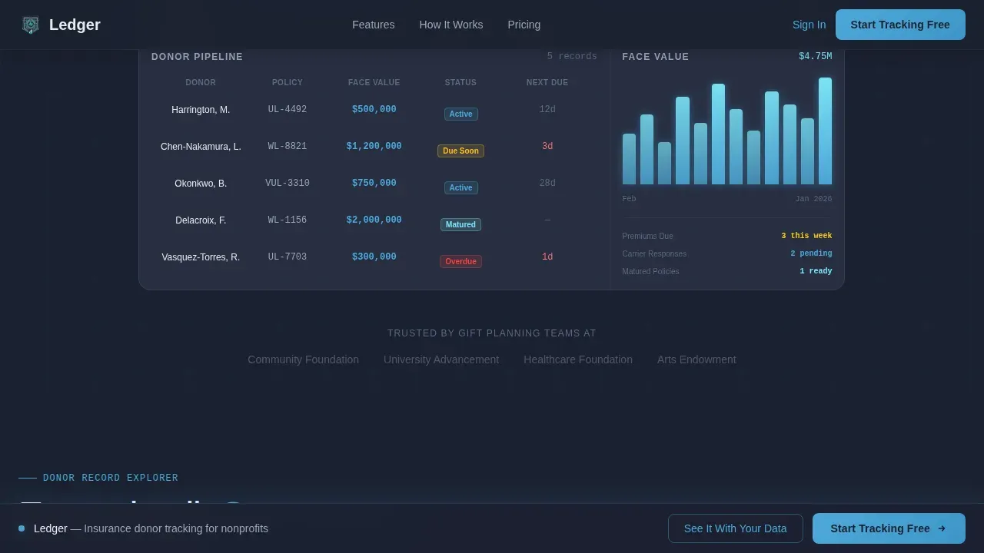The width and height of the screenshot is (984, 553).
Task: Click the blue dot beside Ledger in bottom bar
Action: pos(22,528)
